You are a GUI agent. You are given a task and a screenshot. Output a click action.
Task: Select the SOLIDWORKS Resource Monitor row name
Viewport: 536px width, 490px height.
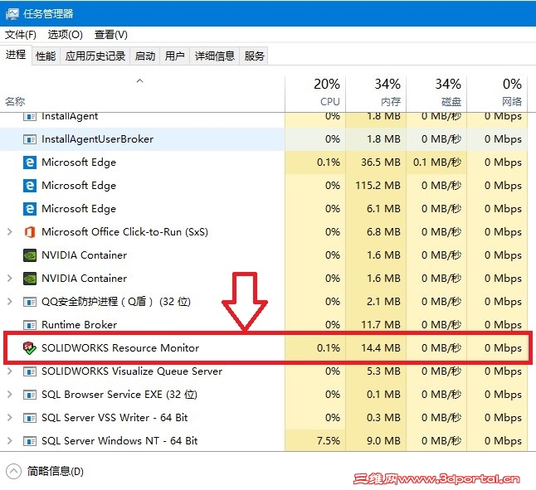pos(120,348)
